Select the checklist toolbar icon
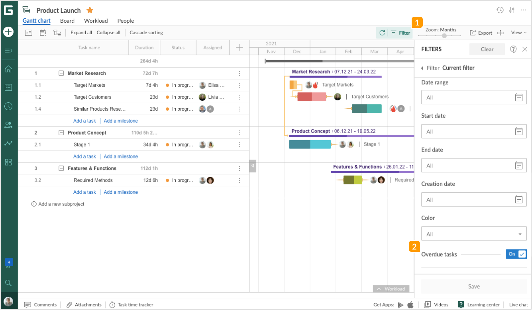 pyautogui.click(x=28, y=33)
